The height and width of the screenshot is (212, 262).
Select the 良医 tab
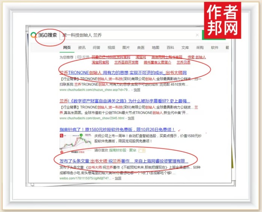141,48
